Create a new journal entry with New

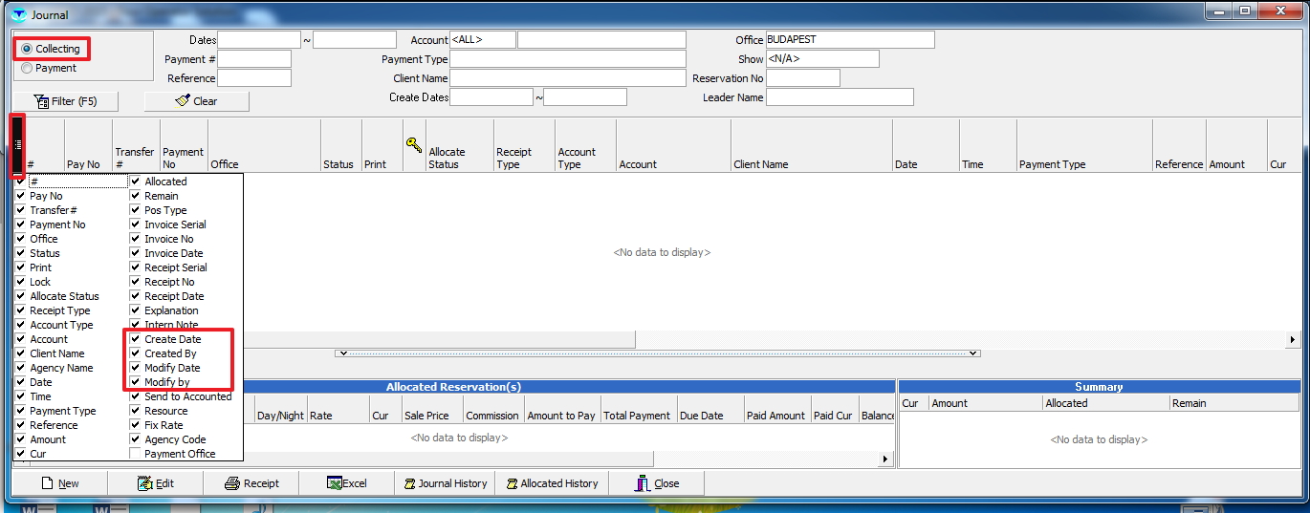point(60,483)
